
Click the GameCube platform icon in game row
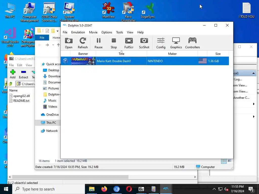click(66, 61)
